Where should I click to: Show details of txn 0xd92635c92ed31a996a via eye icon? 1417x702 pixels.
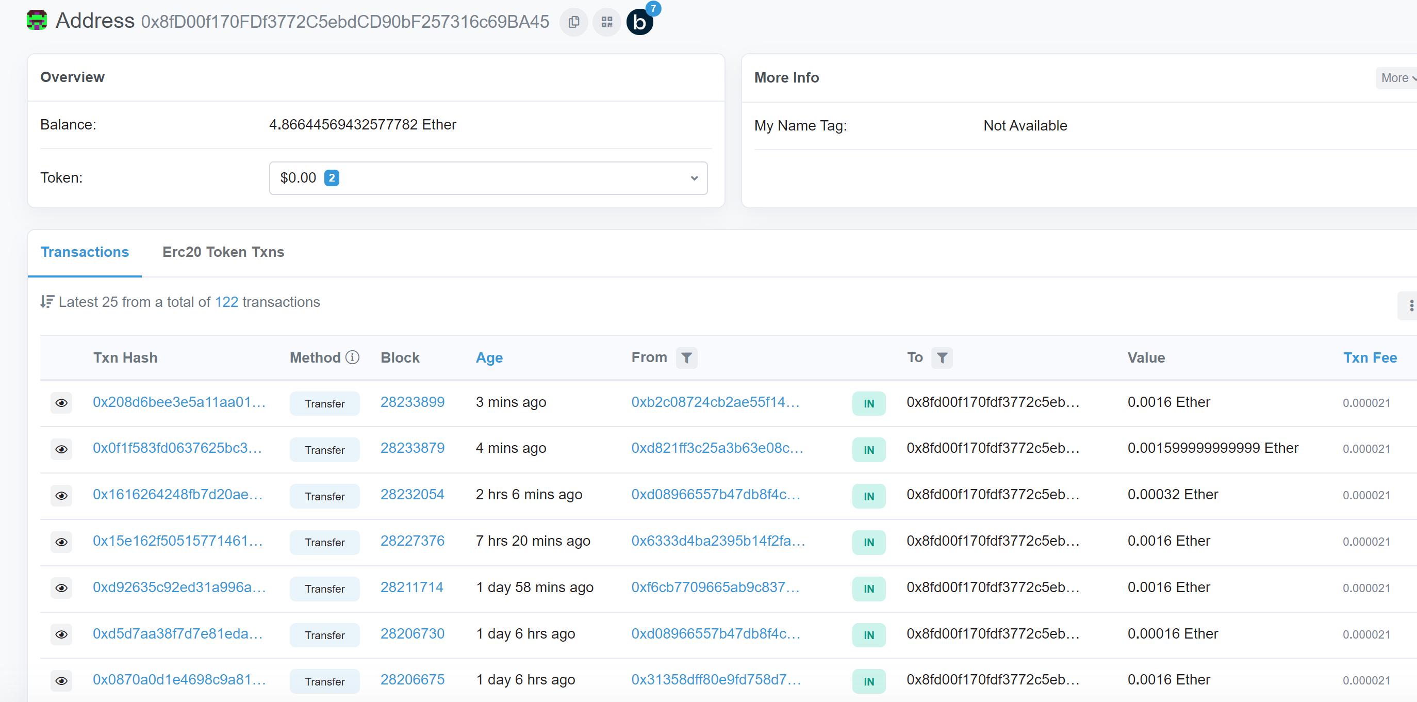coord(61,588)
